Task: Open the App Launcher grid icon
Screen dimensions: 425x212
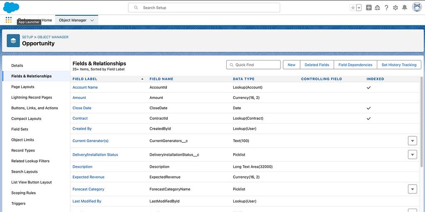Action: tap(9, 20)
